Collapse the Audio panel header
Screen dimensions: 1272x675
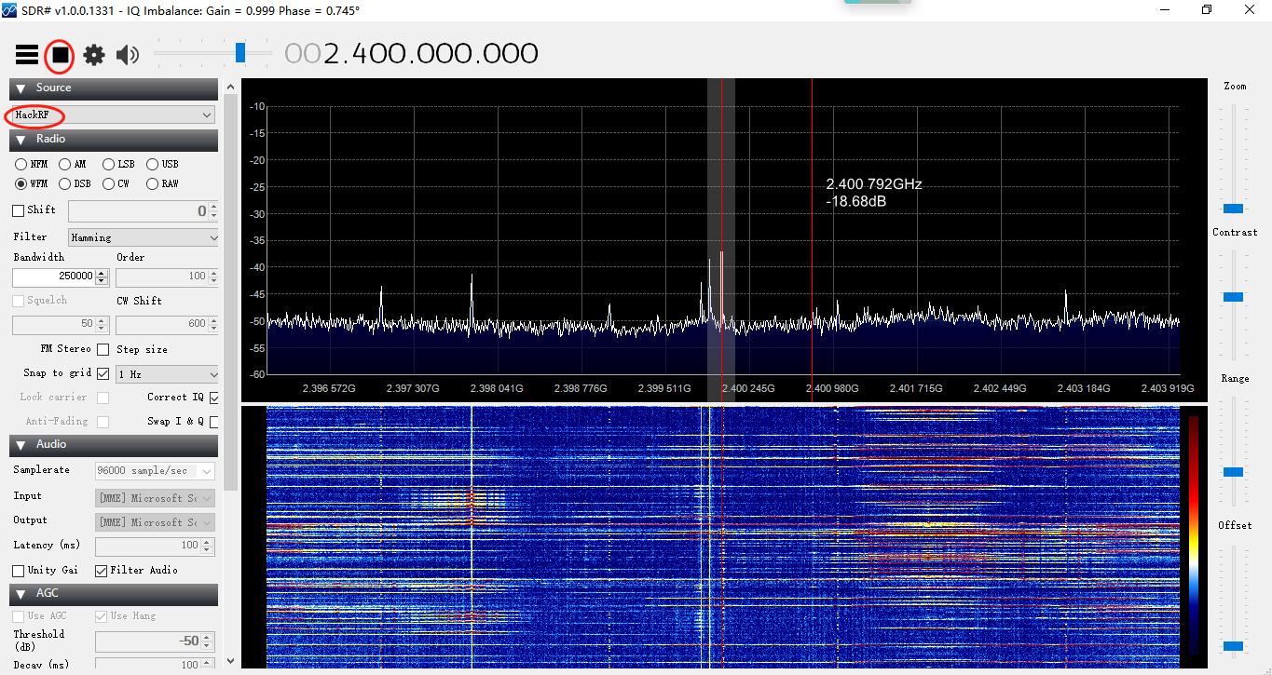click(x=114, y=445)
